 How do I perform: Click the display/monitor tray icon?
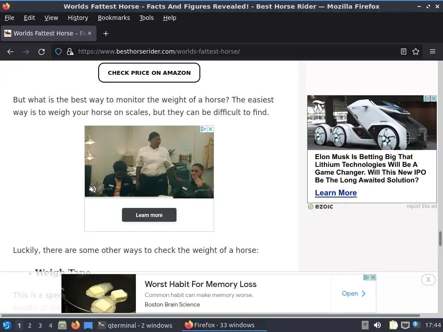405,325
